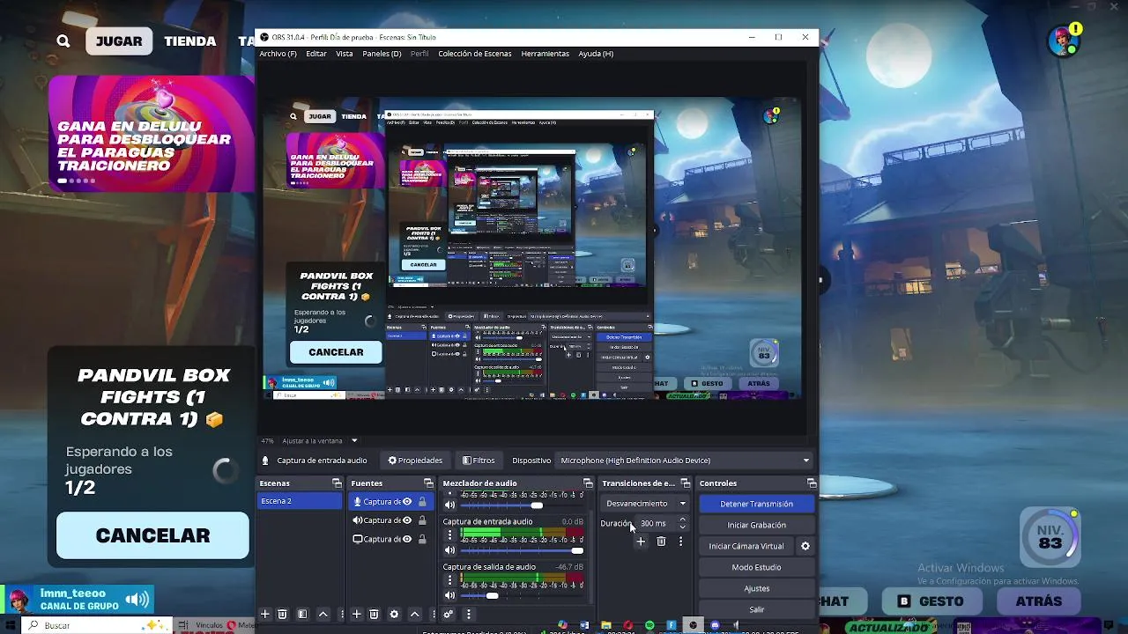Open the Paneles menu
The height and width of the screenshot is (634, 1128).
382,54
